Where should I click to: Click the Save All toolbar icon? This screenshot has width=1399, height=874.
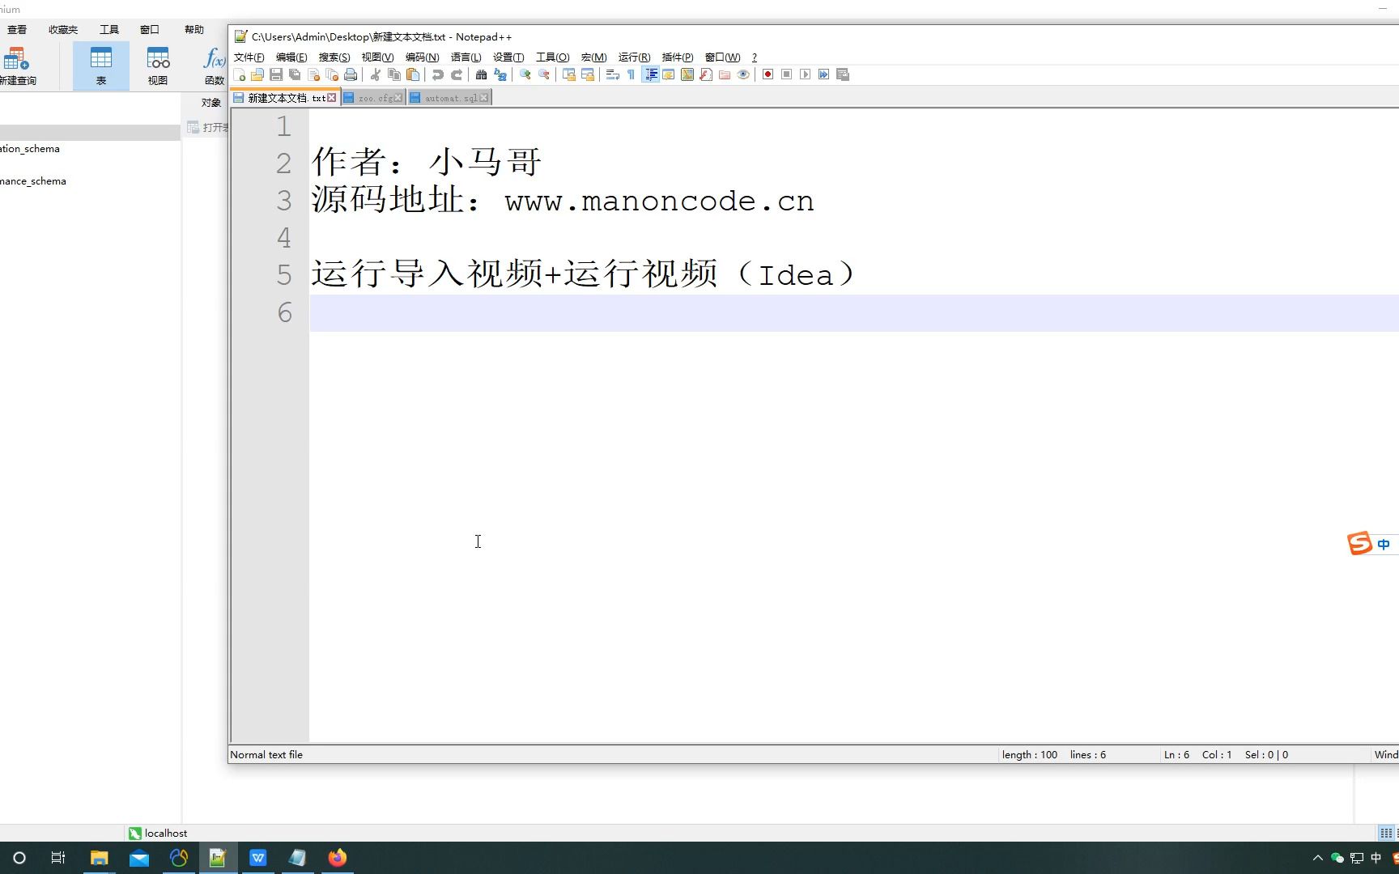click(295, 74)
